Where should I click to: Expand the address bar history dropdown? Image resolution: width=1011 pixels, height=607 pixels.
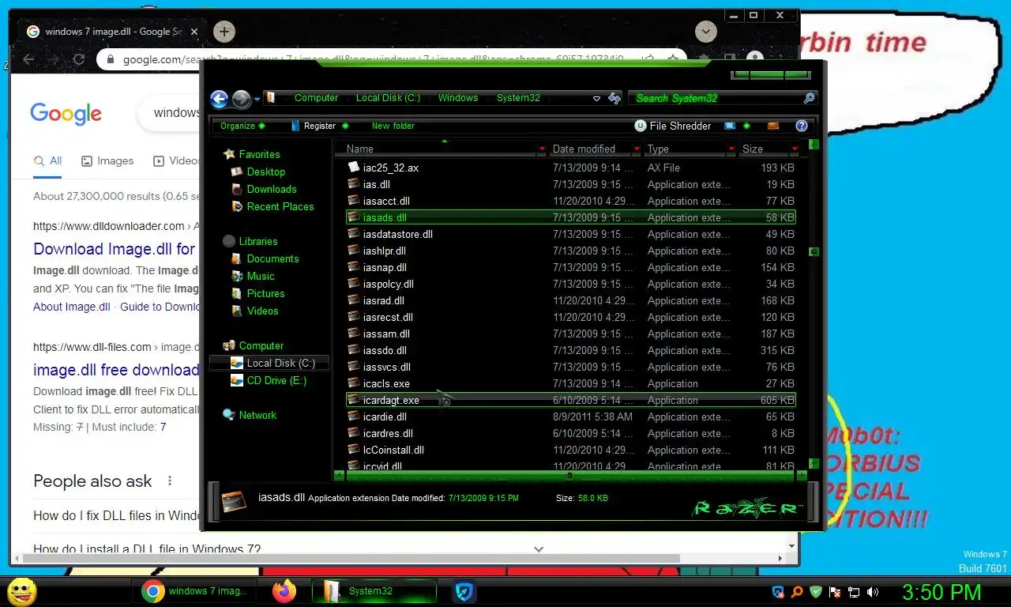(596, 99)
